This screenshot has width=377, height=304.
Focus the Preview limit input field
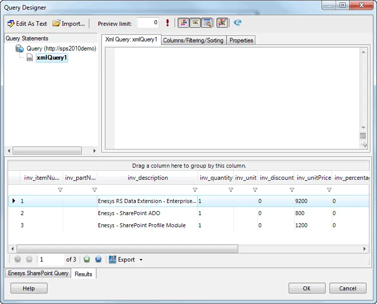point(148,23)
